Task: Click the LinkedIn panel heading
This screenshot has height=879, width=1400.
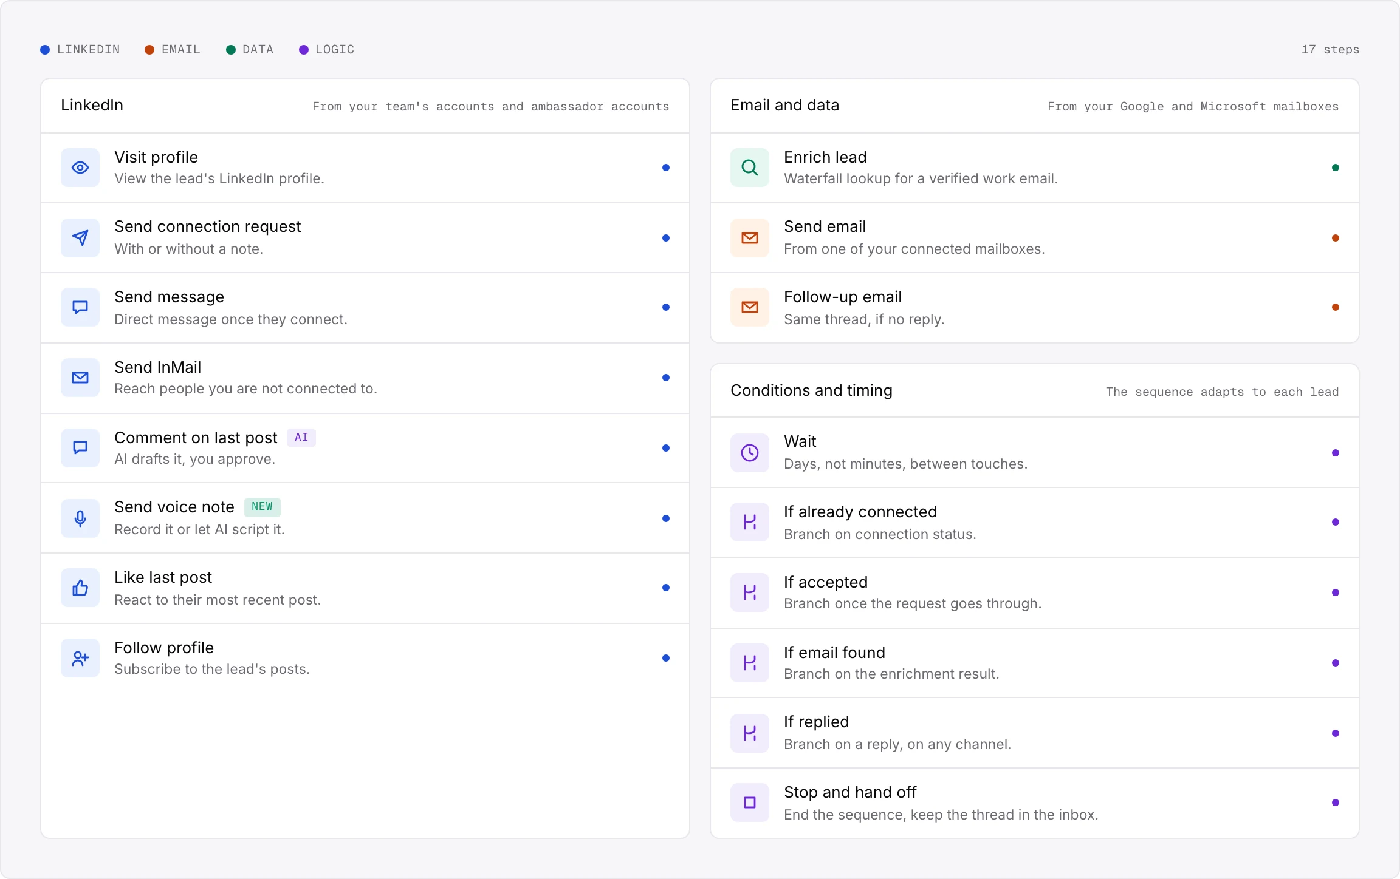Action: click(x=92, y=105)
